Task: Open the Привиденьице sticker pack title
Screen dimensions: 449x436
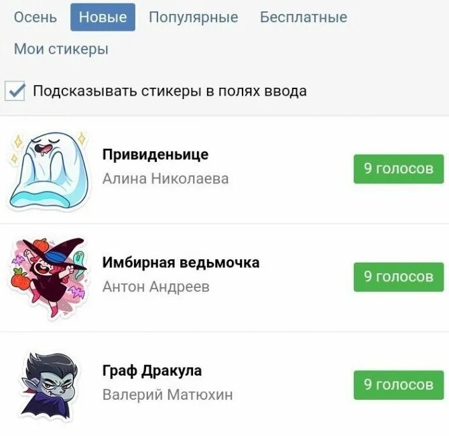Action: pyautogui.click(x=155, y=155)
